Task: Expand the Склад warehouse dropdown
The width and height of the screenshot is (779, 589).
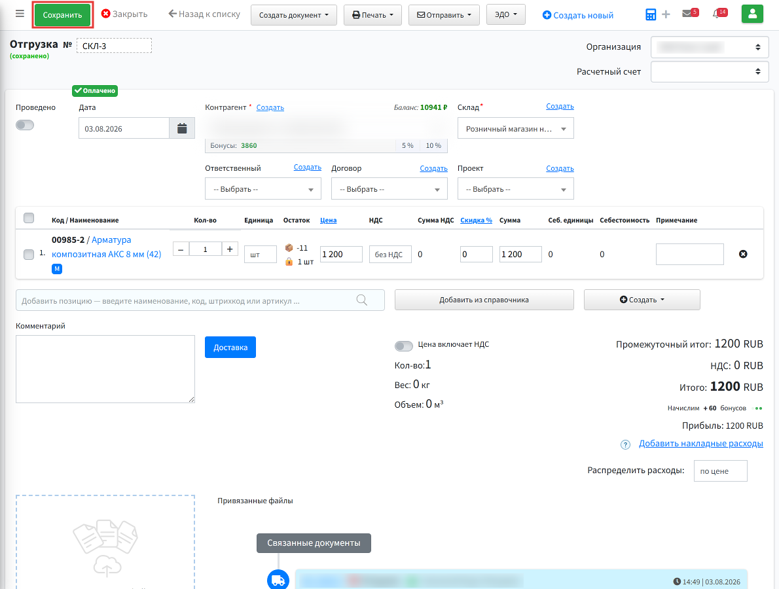Action: coord(515,129)
